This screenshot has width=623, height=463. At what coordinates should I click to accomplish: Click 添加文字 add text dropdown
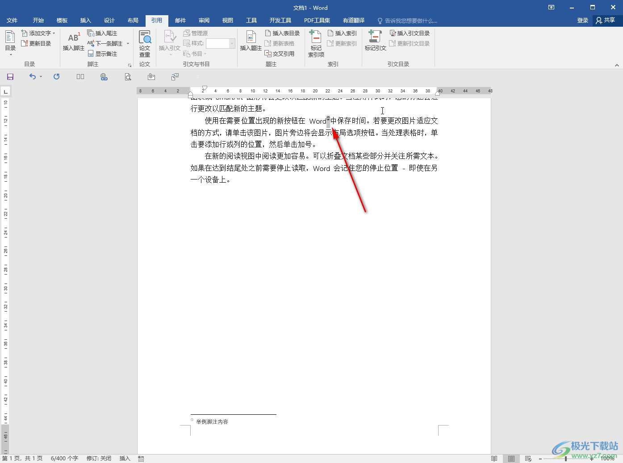tap(38, 33)
